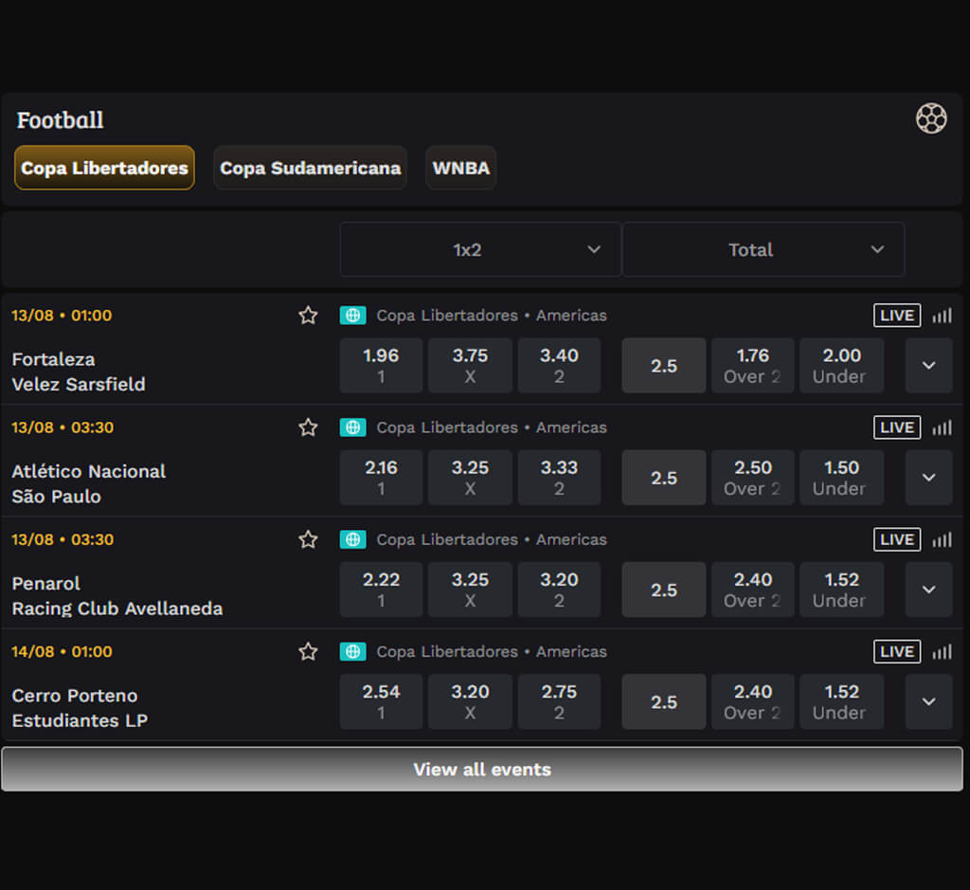970x890 pixels.
Task: Click globe icon in Cerro Porteno row
Action: (352, 652)
